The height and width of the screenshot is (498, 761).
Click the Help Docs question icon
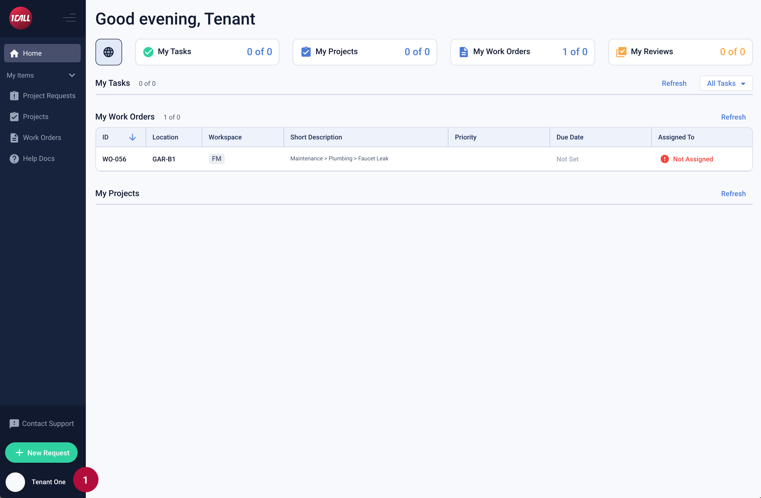tap(14, 159)
